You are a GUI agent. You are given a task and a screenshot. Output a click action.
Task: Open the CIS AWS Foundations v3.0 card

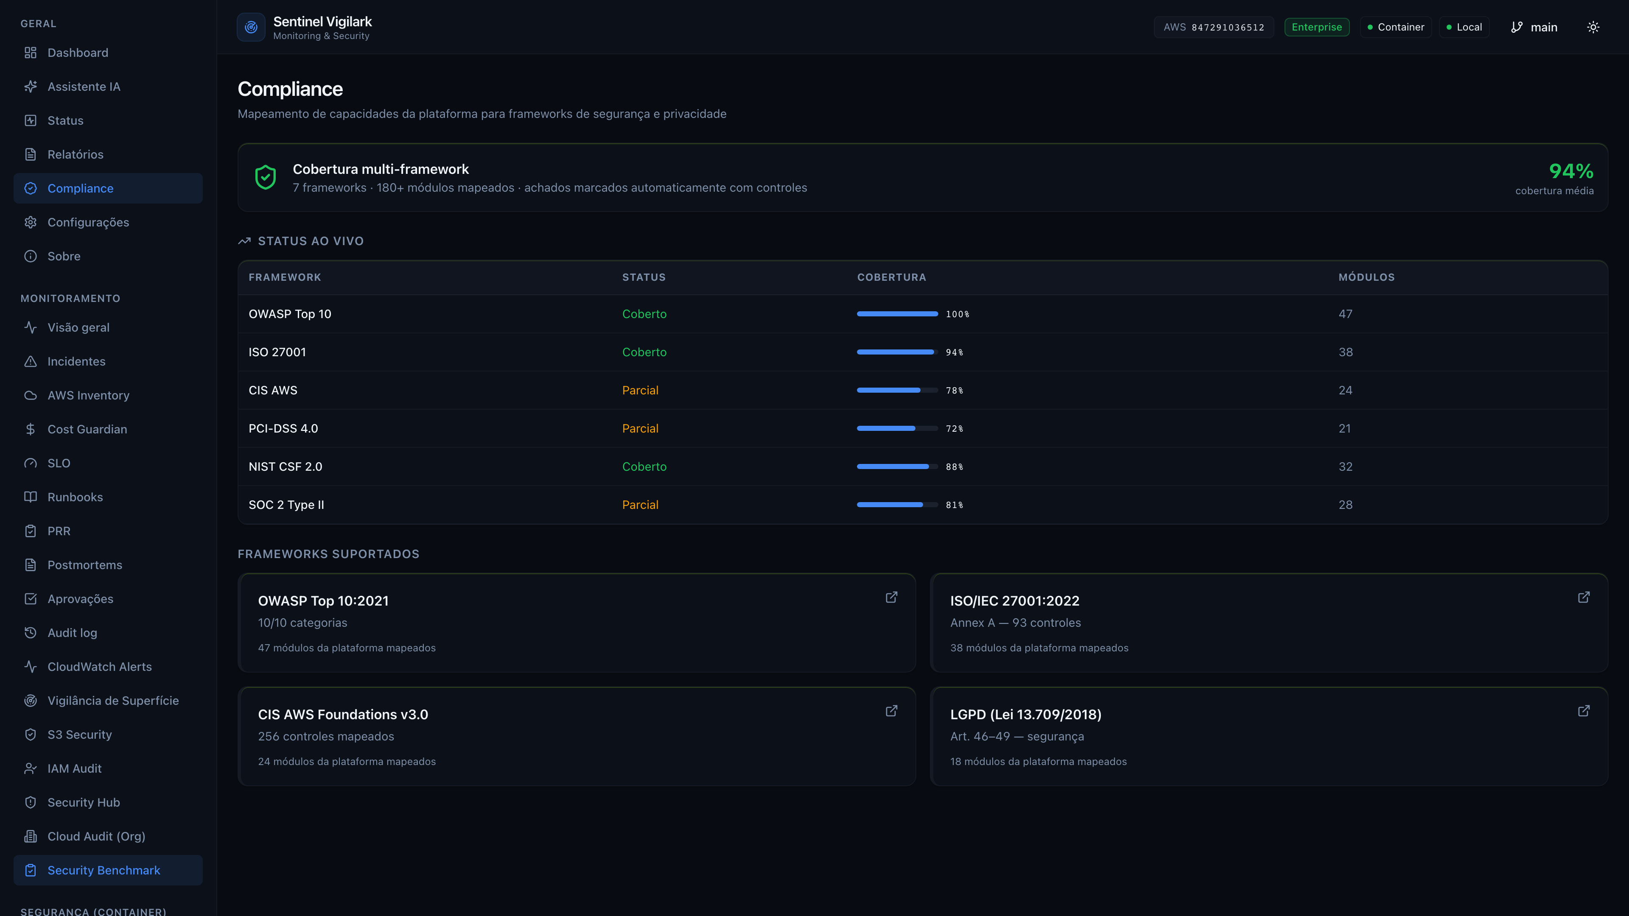[577, 737]
